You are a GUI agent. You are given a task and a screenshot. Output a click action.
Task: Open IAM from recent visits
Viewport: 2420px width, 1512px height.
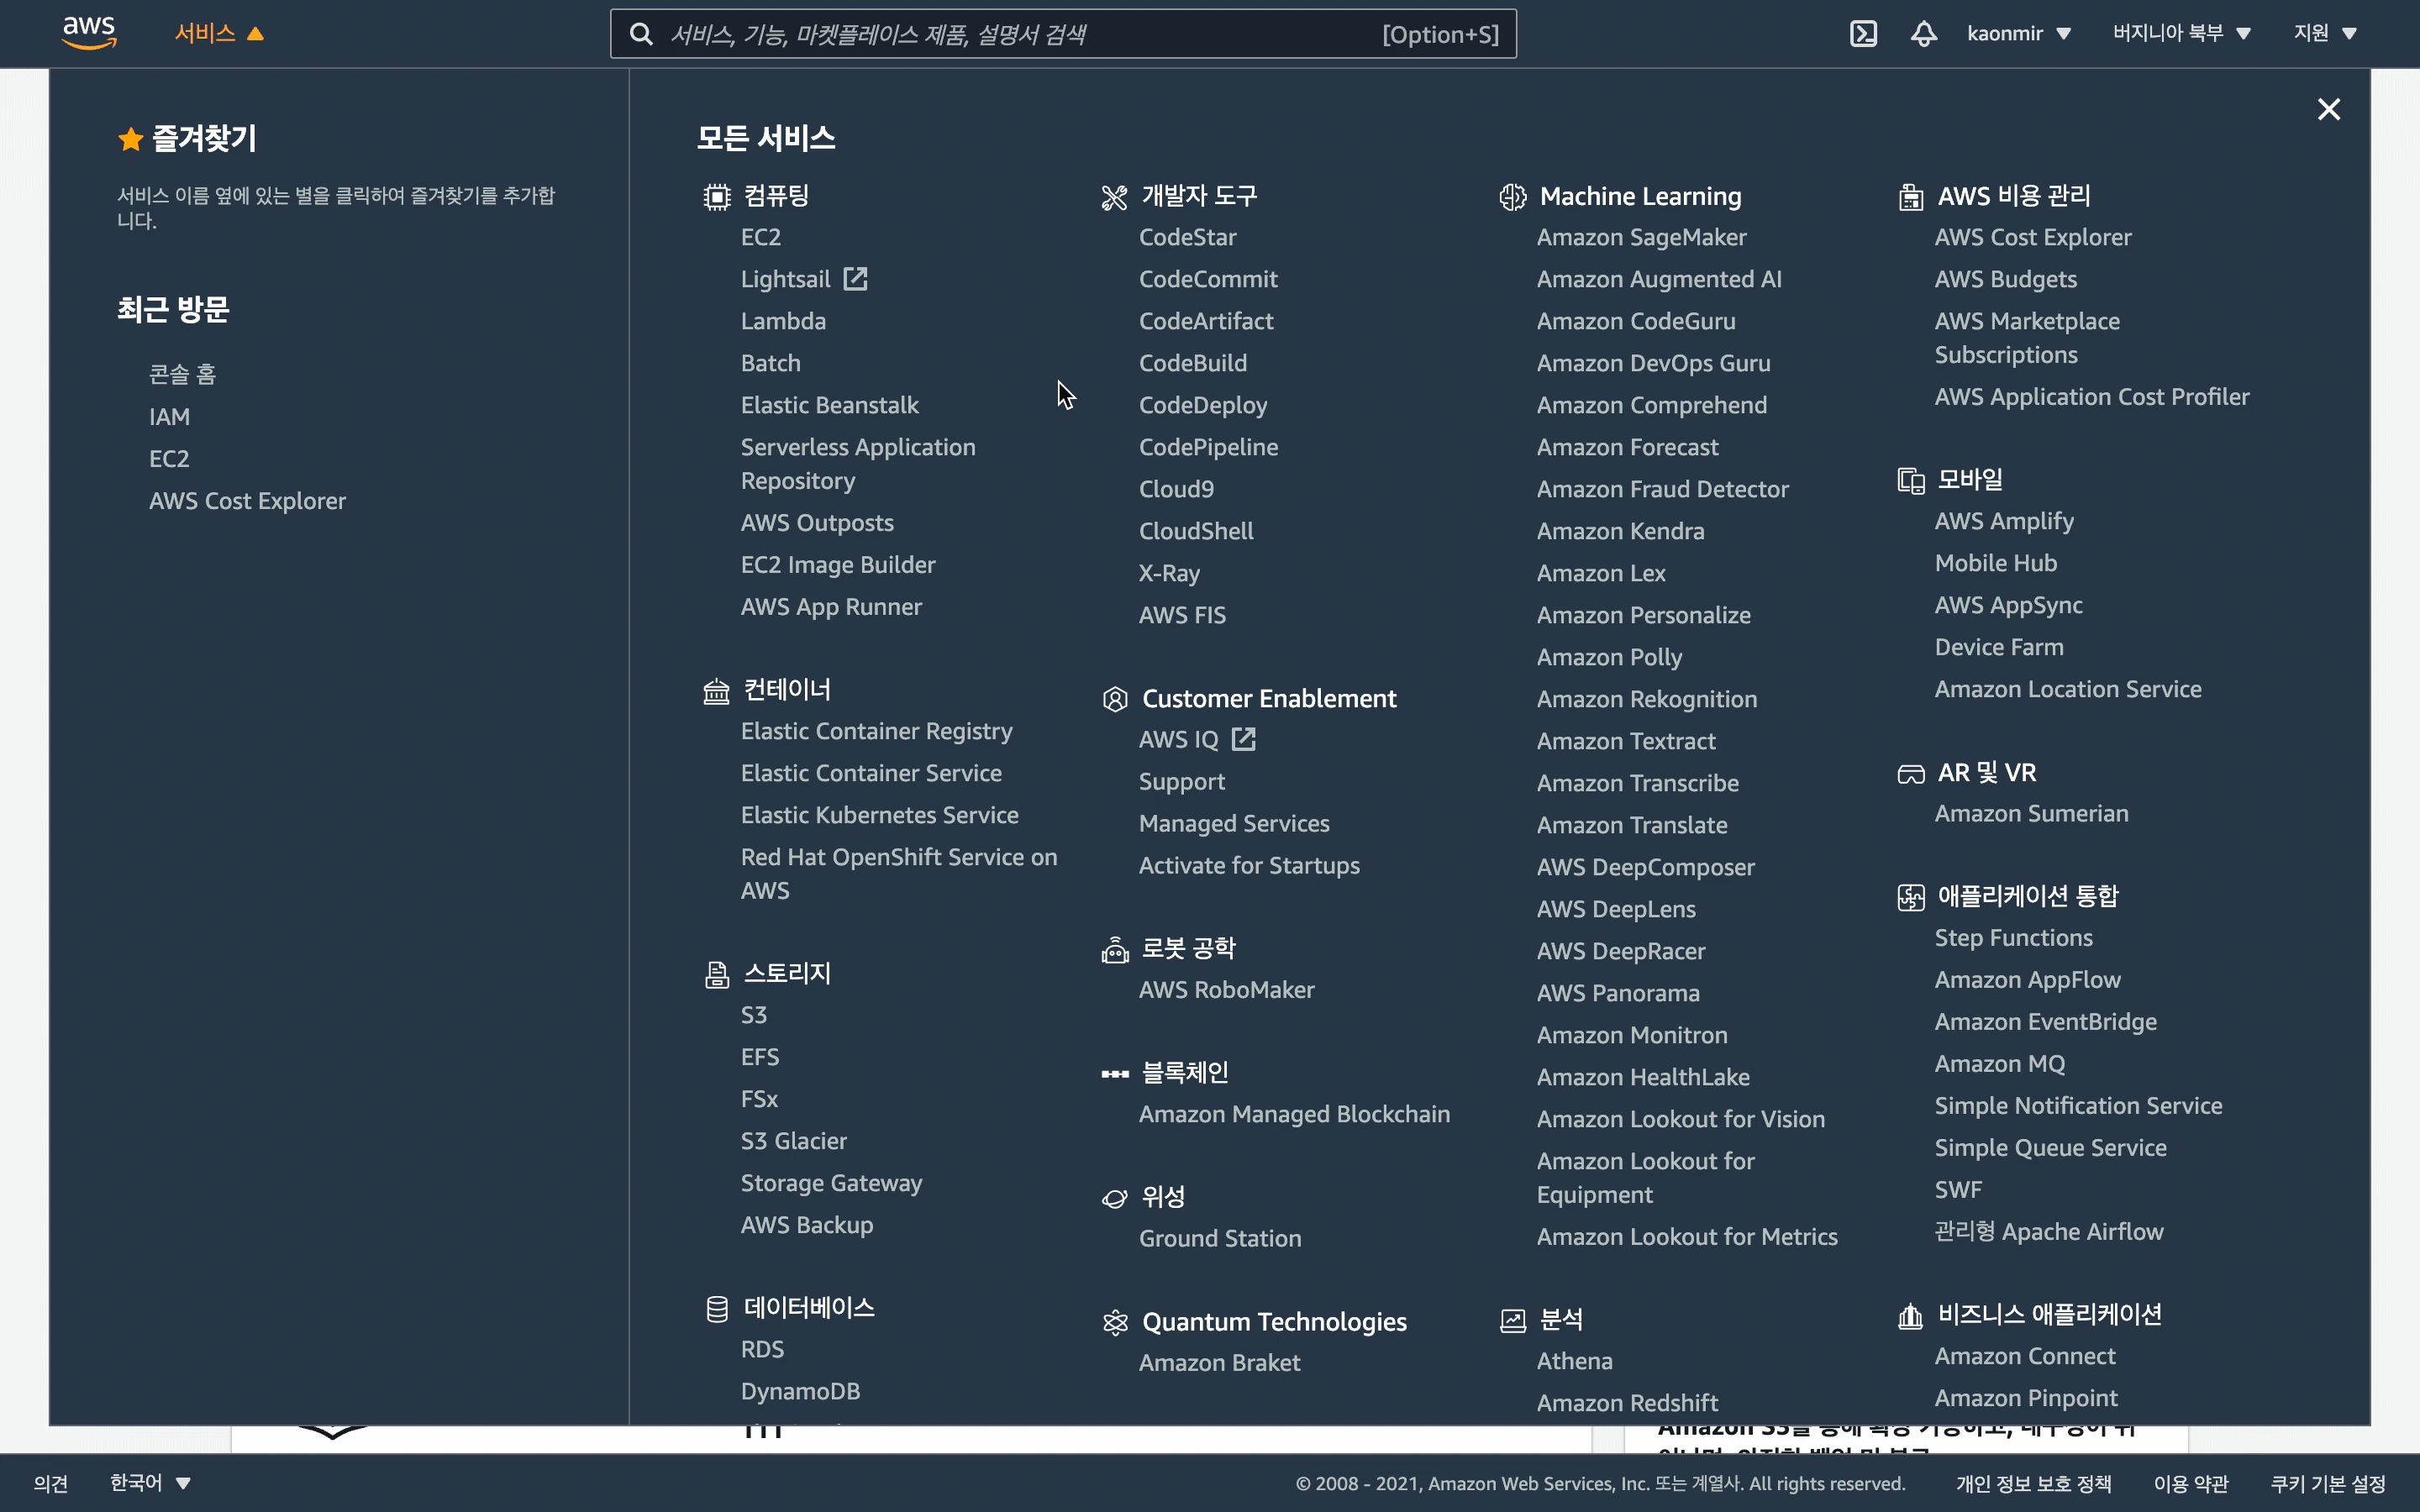tap(169, 416)
